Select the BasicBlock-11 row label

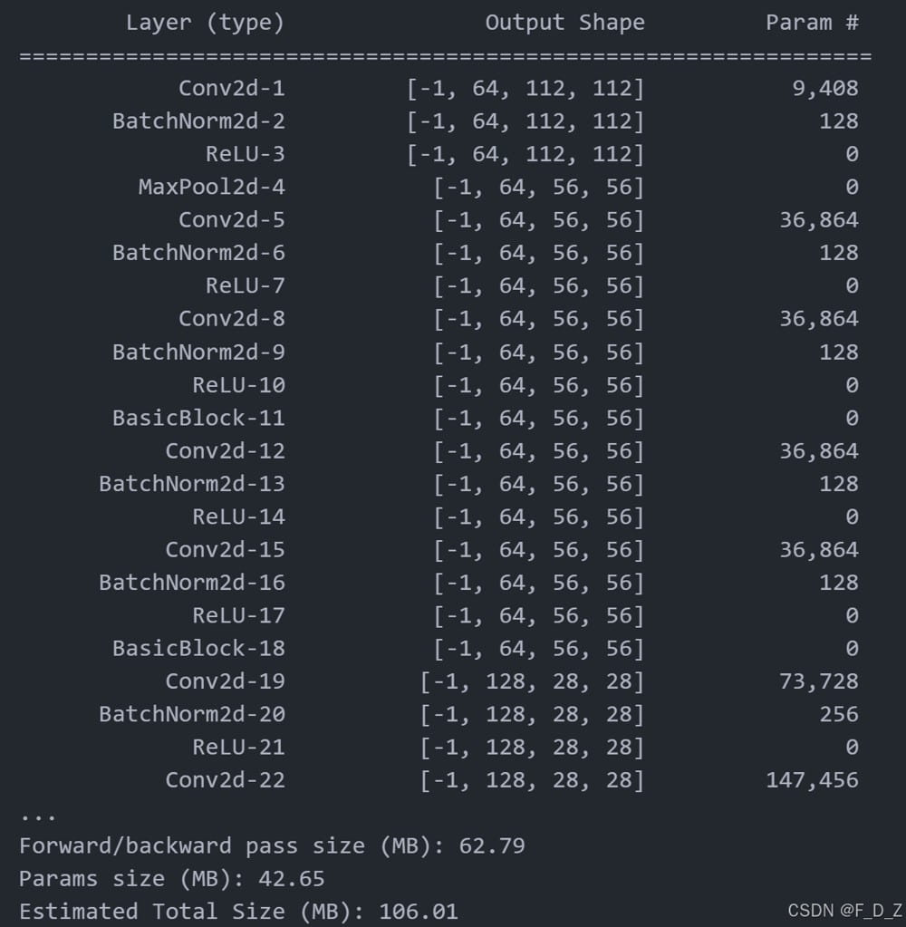pos(198,418)
